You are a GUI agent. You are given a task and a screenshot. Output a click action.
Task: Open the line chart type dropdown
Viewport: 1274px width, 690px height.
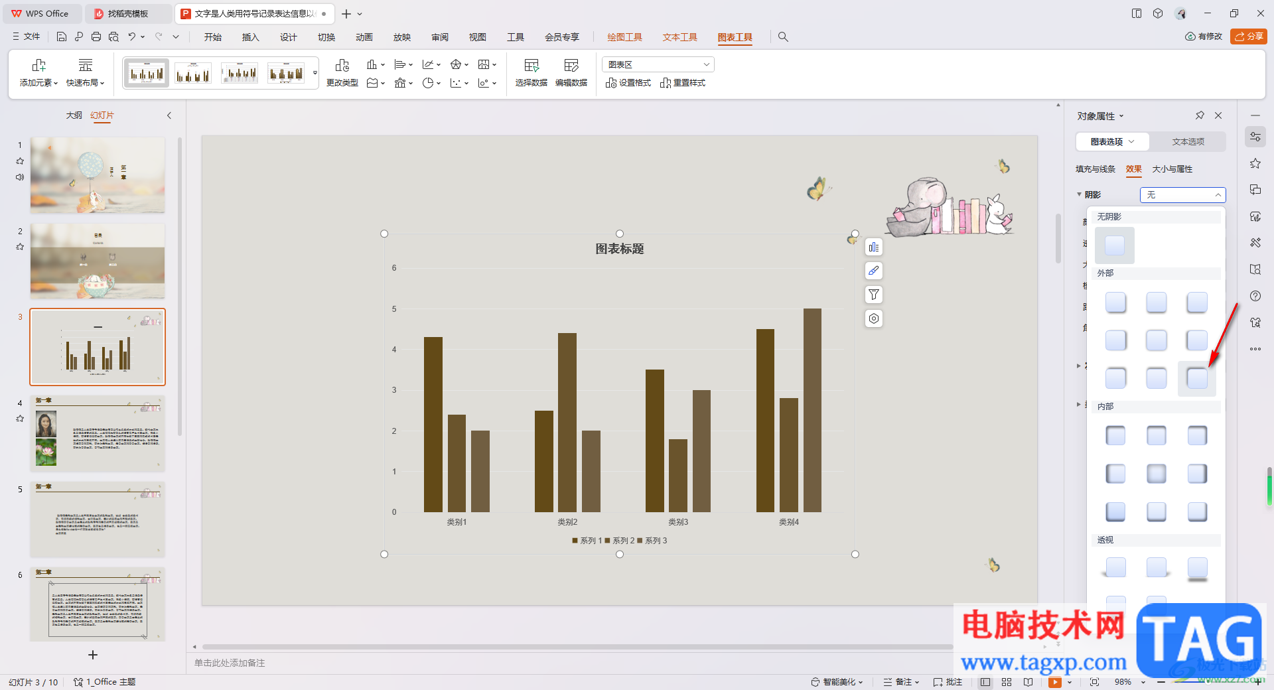(431, 64)
